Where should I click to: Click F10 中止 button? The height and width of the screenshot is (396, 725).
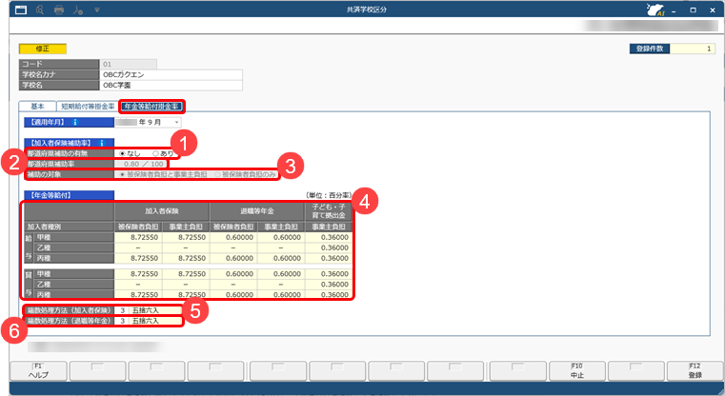(577, 370)
